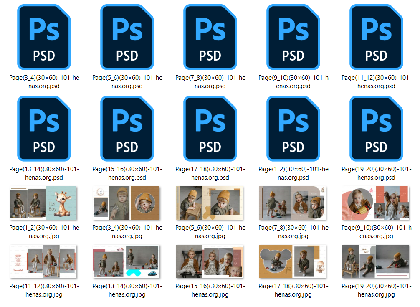This screenshot has height=307, width=420.
Task: Select PSD icon for Page(7_8)(30×60)-101-henas.org.psd
Action: [210, 37]
